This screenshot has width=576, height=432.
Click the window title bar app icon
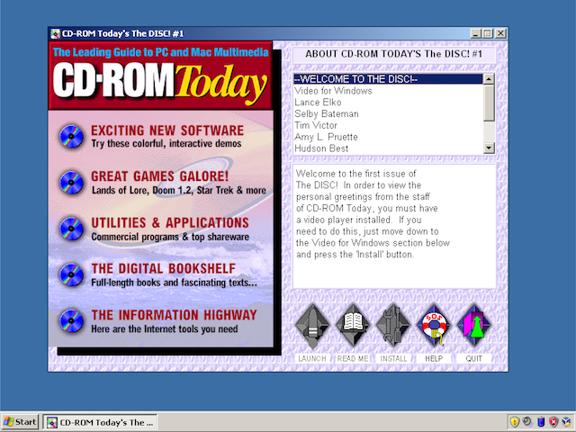[x=55, y=34]
